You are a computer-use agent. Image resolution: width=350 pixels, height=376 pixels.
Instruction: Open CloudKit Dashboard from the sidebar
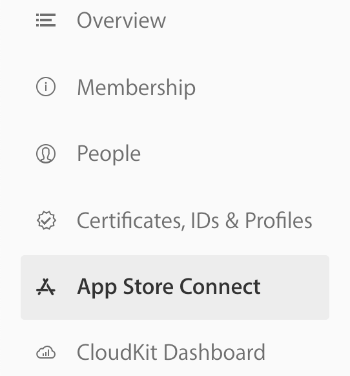tap(171, 352)
